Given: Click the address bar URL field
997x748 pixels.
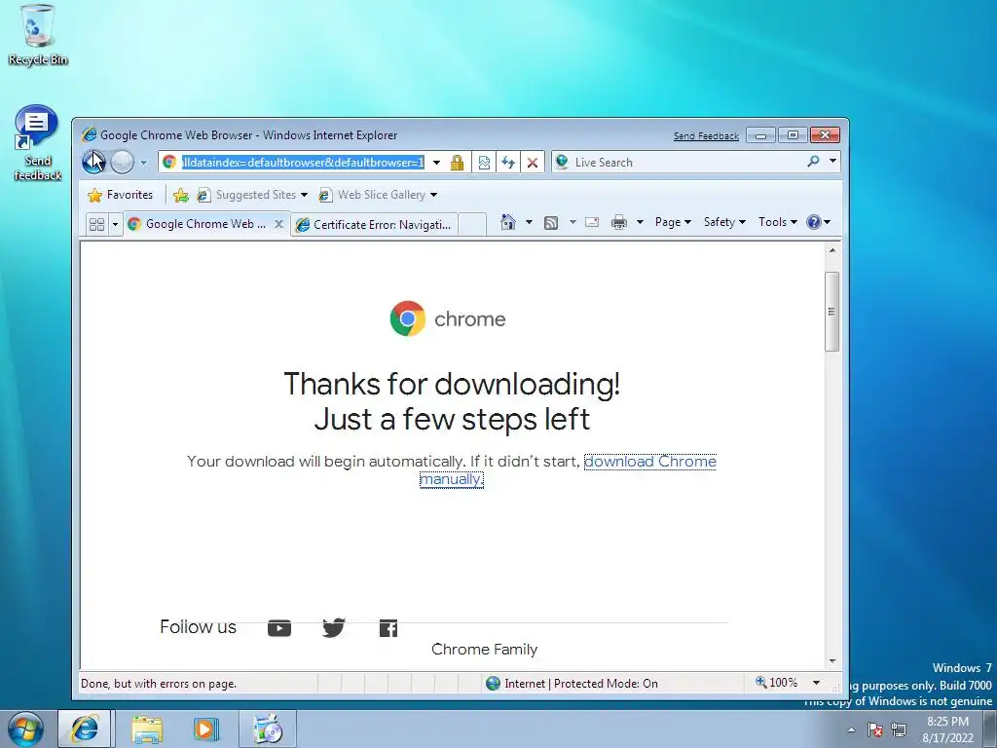Looking at the screenshot, I should (x=302, y=163).
